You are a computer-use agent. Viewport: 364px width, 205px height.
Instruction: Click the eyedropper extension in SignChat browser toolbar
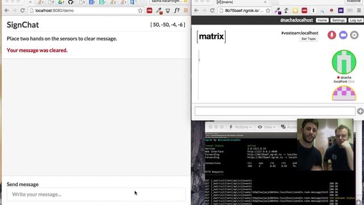159,11
